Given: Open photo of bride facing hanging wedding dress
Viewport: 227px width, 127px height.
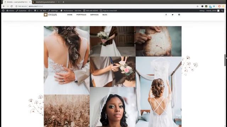Looking at the screenshot, I should point(159,92).
